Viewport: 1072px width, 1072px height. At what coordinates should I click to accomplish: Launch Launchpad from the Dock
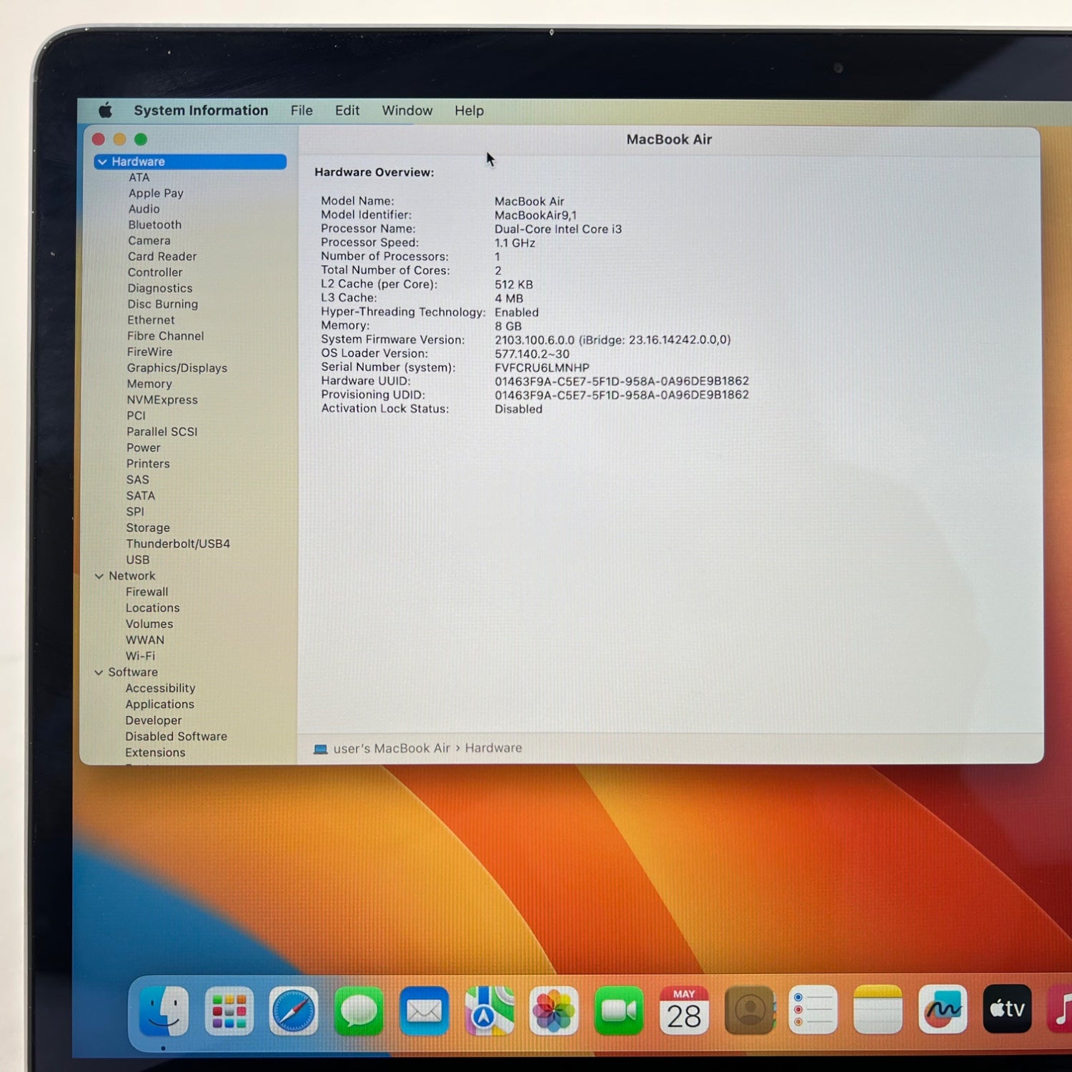(x=229, y=1011)
